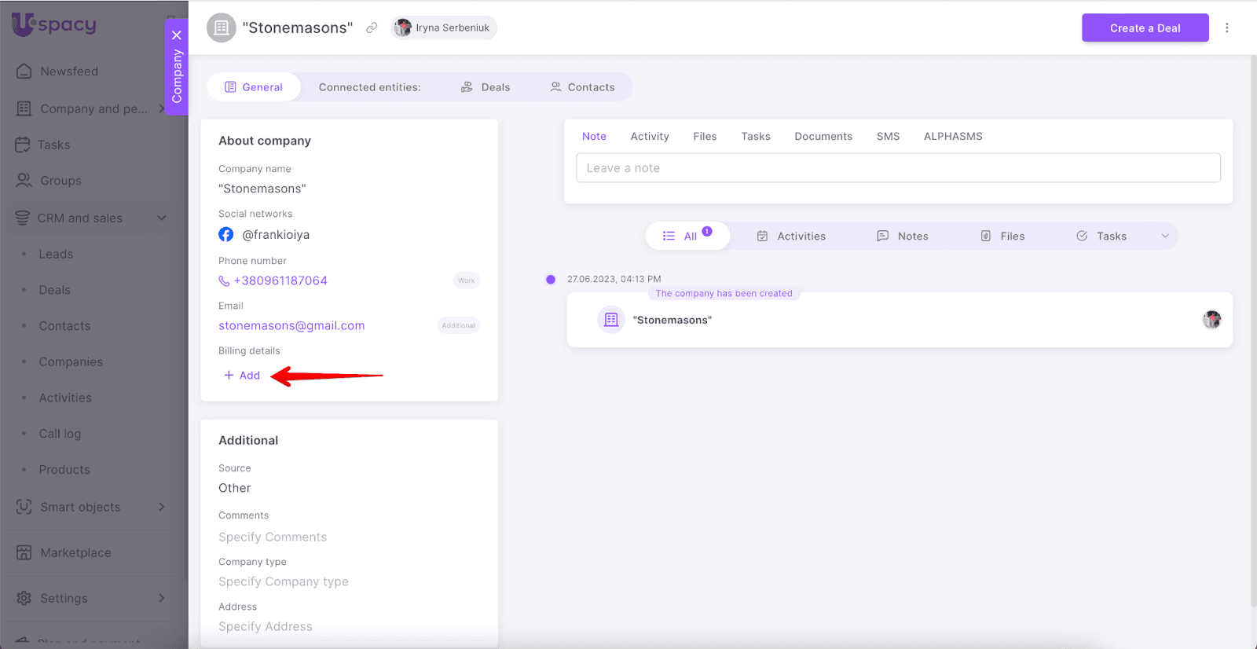
Task: Open the timeline filter dropdown chevron
Action: point(1165,236)
